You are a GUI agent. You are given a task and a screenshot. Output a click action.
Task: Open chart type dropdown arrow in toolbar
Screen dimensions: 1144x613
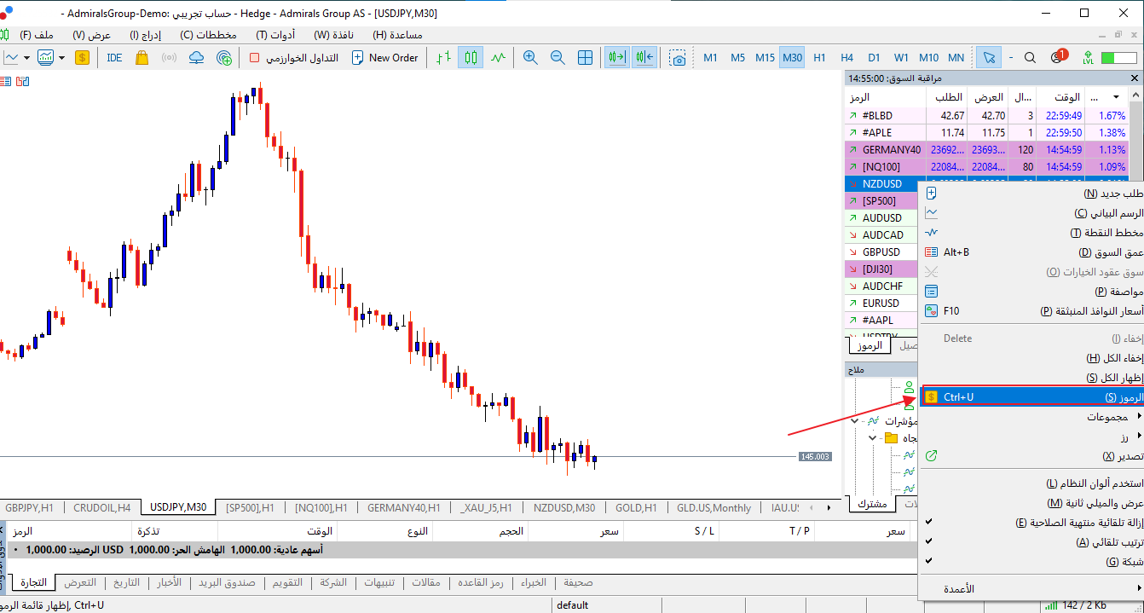click(x=27, y=58)
